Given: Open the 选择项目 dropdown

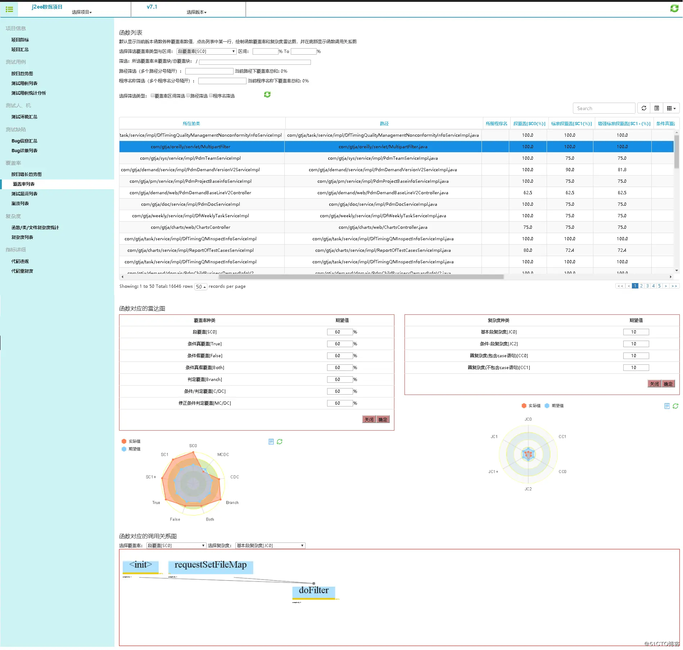Looking at the screenshot, I should tap(82, 12).
